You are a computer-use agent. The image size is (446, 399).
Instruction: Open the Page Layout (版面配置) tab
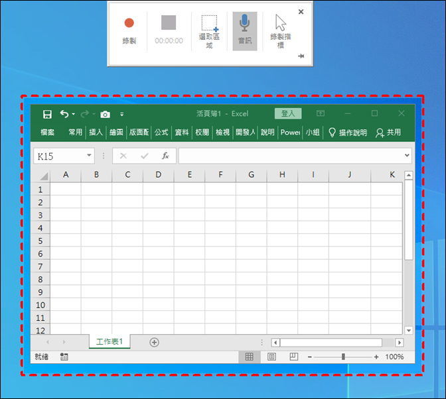pos(139,132)
